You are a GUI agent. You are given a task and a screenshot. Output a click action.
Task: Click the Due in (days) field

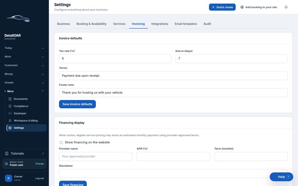232,59
